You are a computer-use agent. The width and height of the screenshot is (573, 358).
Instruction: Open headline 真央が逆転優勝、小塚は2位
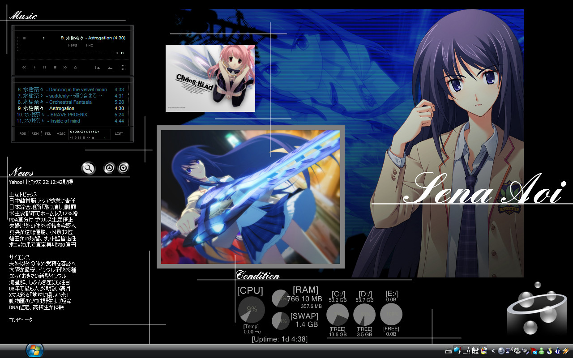(x=41, y=232)
